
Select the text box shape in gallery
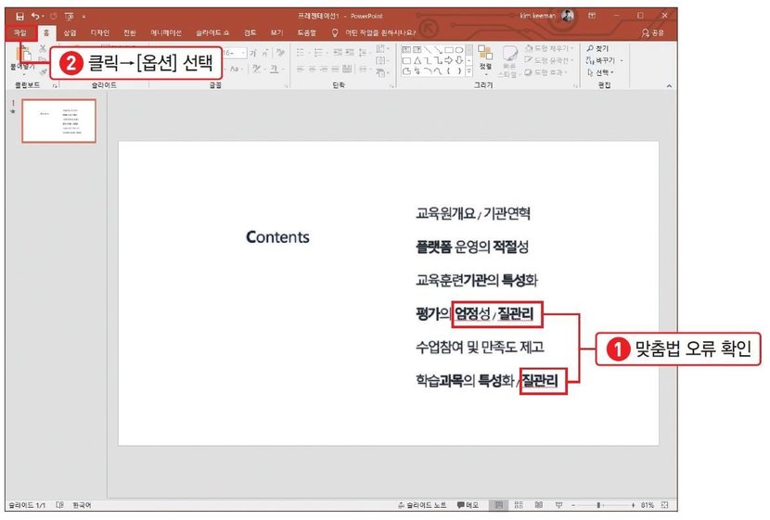pos(406,49)
